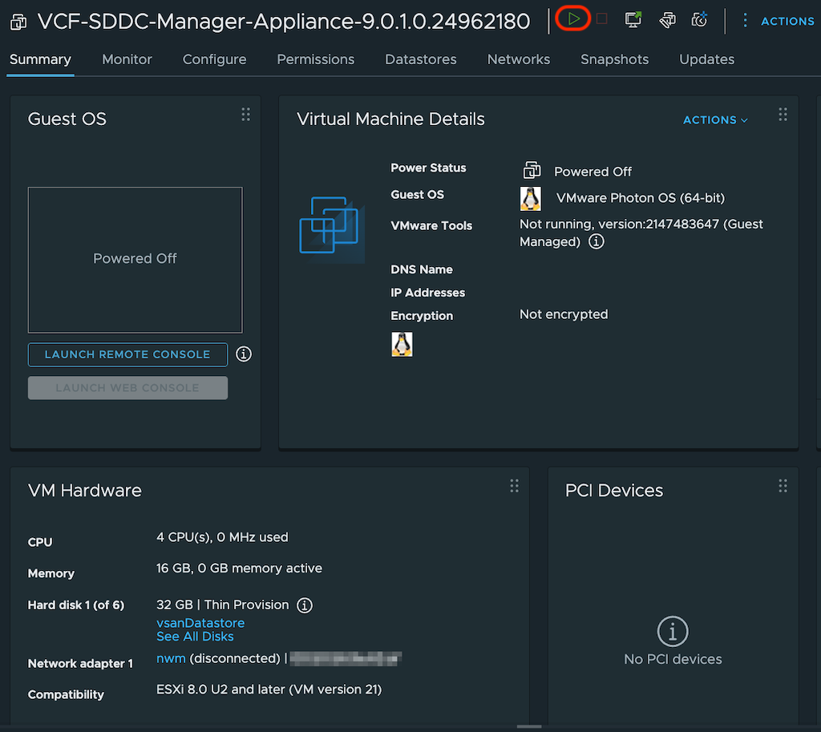821x732 pixels.
Task: Click the "Powered Off" text in Power Status row
Action: (592, 172)
